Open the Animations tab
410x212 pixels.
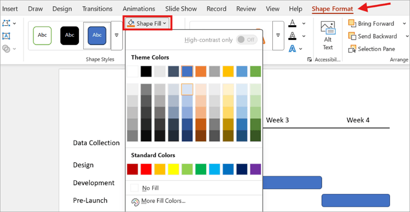click(x=139, y=9)
